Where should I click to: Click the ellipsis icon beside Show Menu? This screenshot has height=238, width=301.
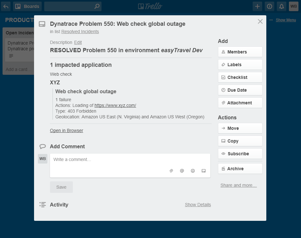(271, 20)
